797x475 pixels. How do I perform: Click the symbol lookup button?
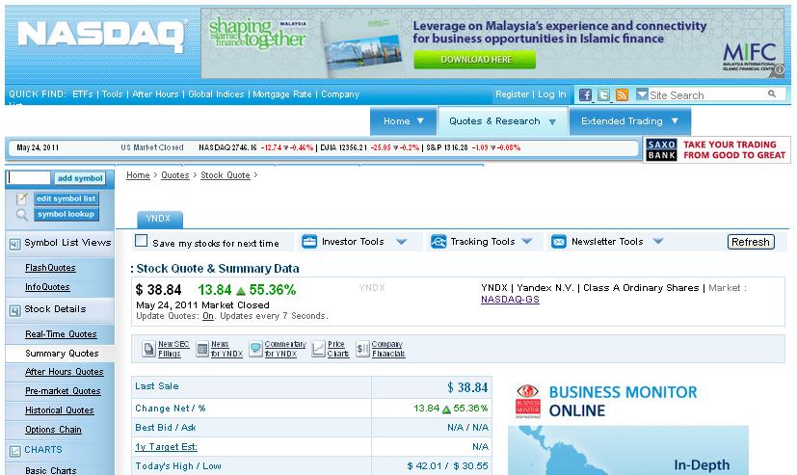66,215
